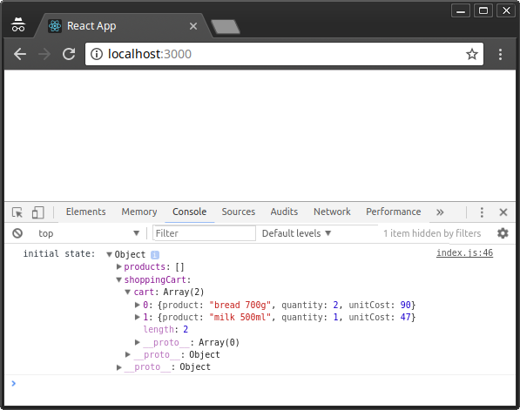Click the browser back arrow
Screen dimensions: 520x410
click(20, 54)
